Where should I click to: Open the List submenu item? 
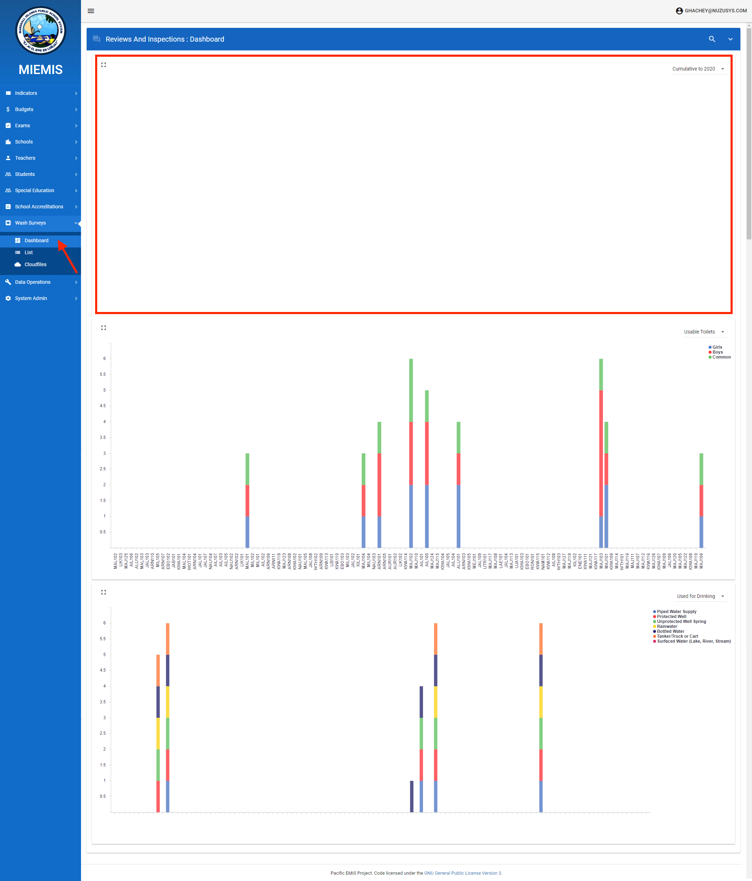tap(29, 252)
